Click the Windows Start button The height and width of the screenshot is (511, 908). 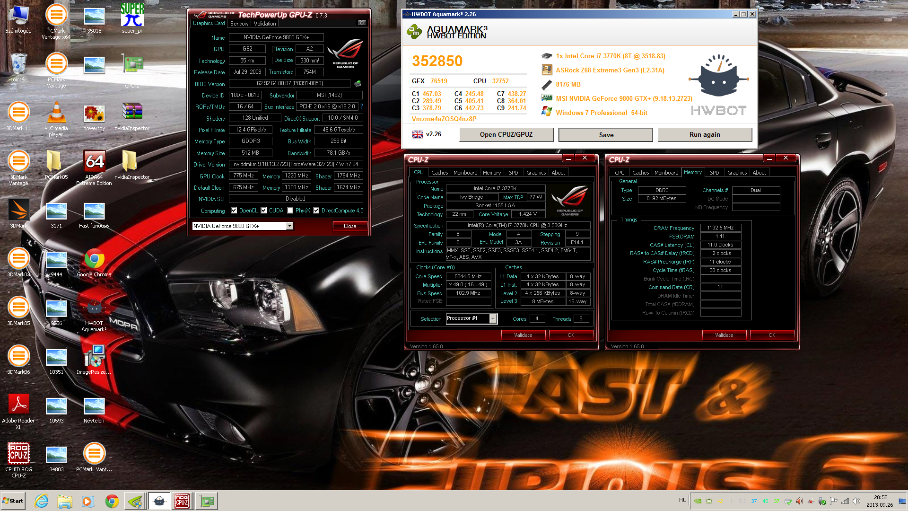pyautogui.click(x=13, y=501)
